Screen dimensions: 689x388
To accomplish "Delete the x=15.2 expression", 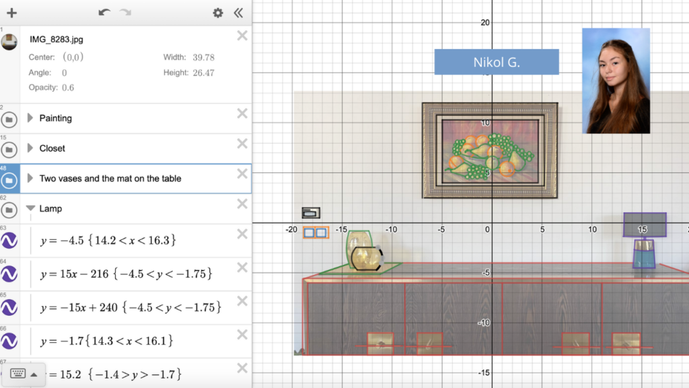I will tap(242, 368).
